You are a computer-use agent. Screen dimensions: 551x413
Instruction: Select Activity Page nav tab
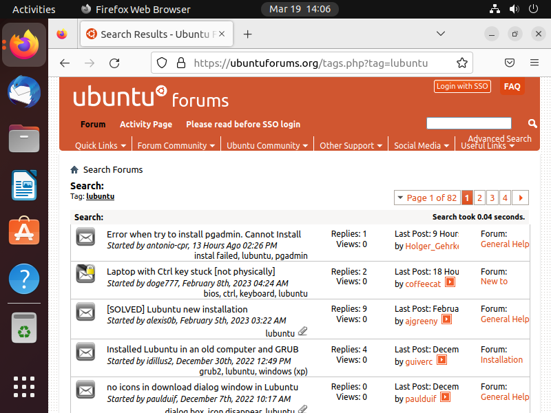146,125
